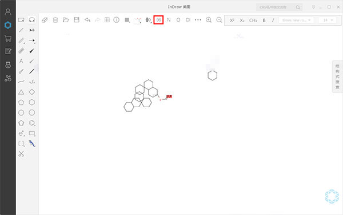Choose the squiggly chain bond tool

pos(32,82)
